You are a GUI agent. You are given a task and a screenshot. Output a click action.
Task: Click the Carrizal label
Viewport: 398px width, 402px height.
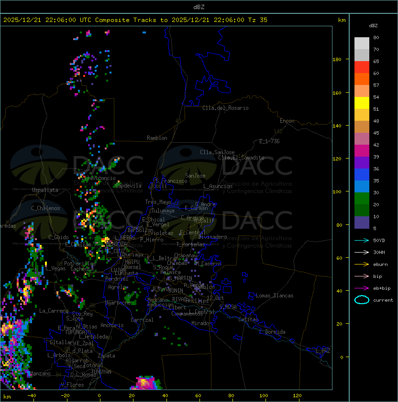[x=142, y=320]
